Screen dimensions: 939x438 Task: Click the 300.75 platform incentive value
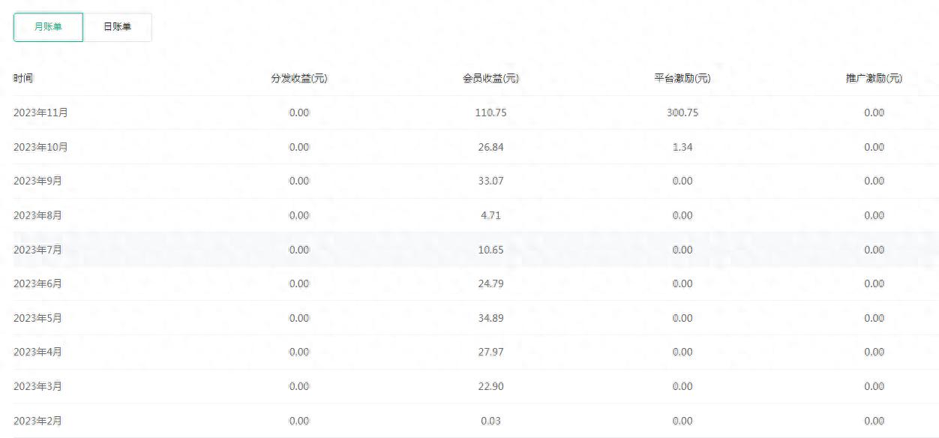[x=682, y=112]
